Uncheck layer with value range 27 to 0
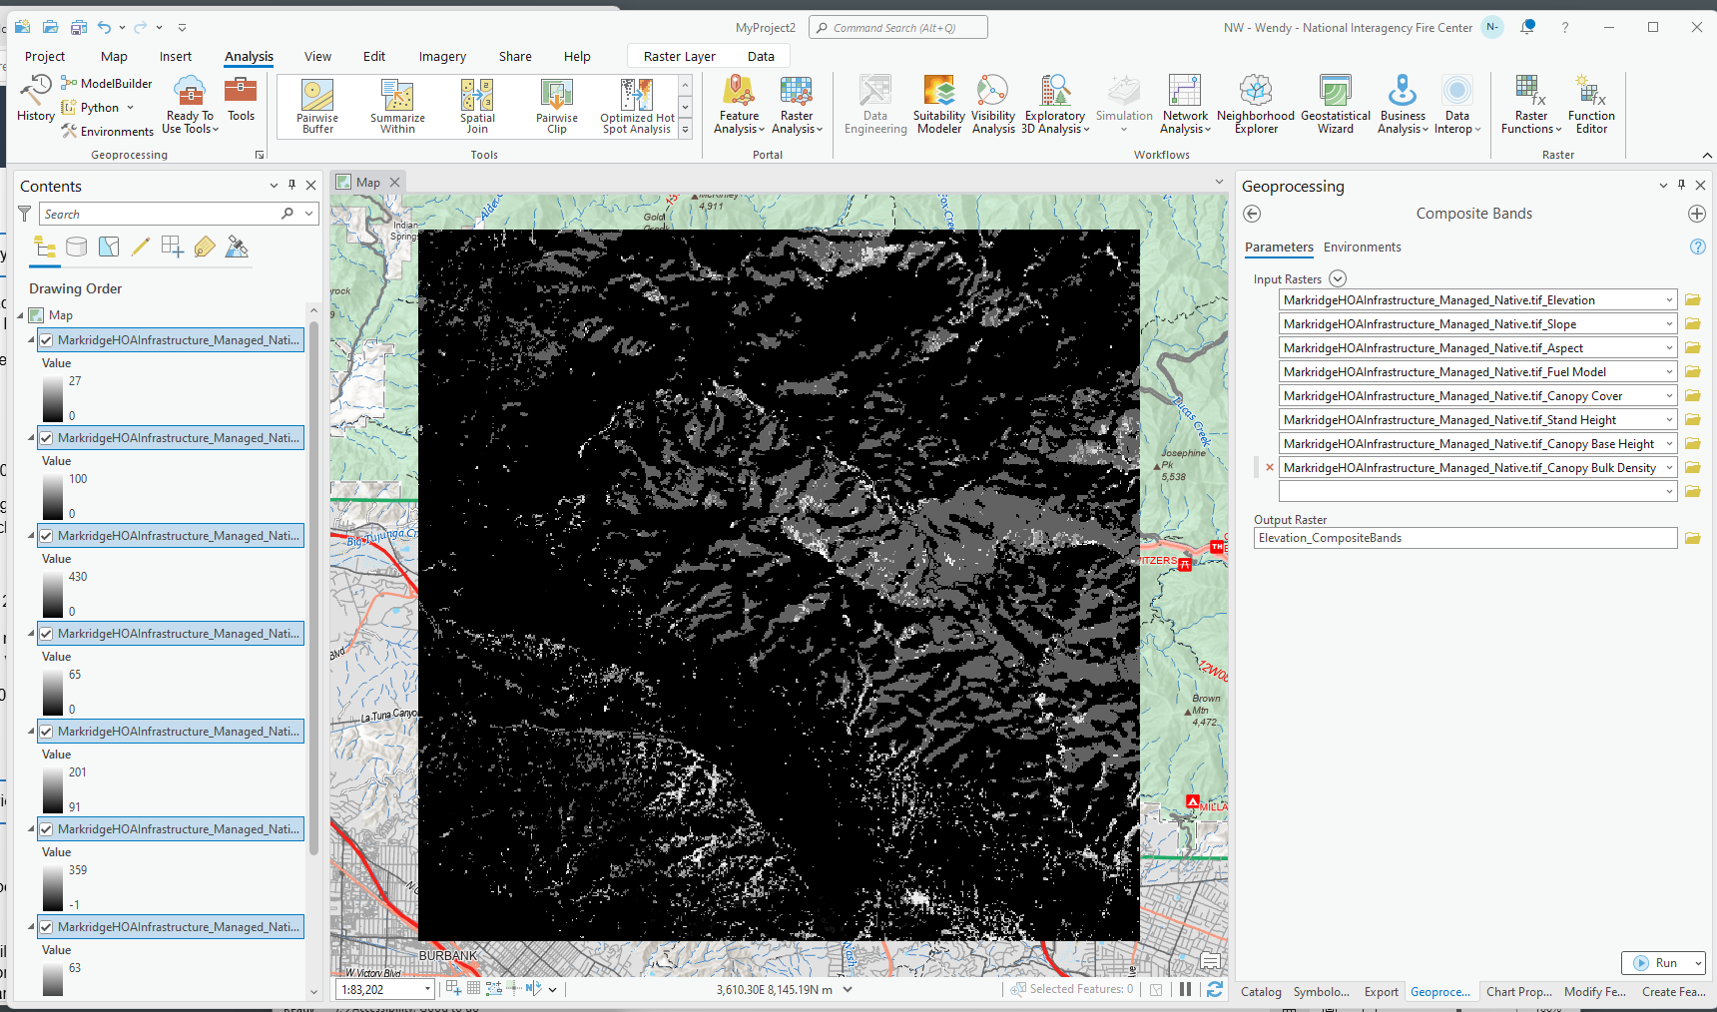Viewport: 1717px width, 1012px height. (x=46, y=340)
